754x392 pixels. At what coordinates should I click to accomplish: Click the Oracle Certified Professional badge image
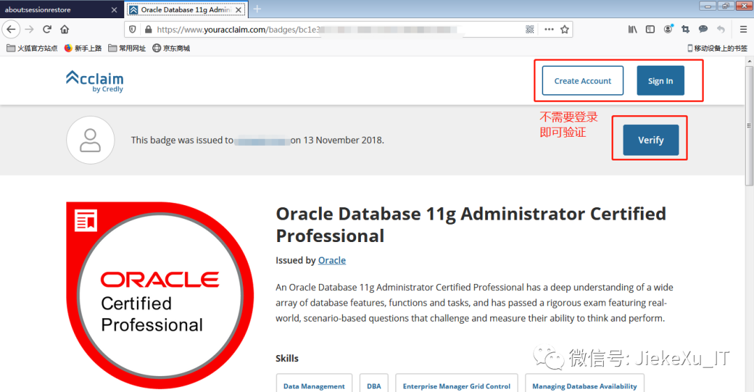(160, 295)
